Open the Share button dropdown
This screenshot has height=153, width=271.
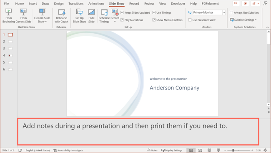(x=256, y=3)
